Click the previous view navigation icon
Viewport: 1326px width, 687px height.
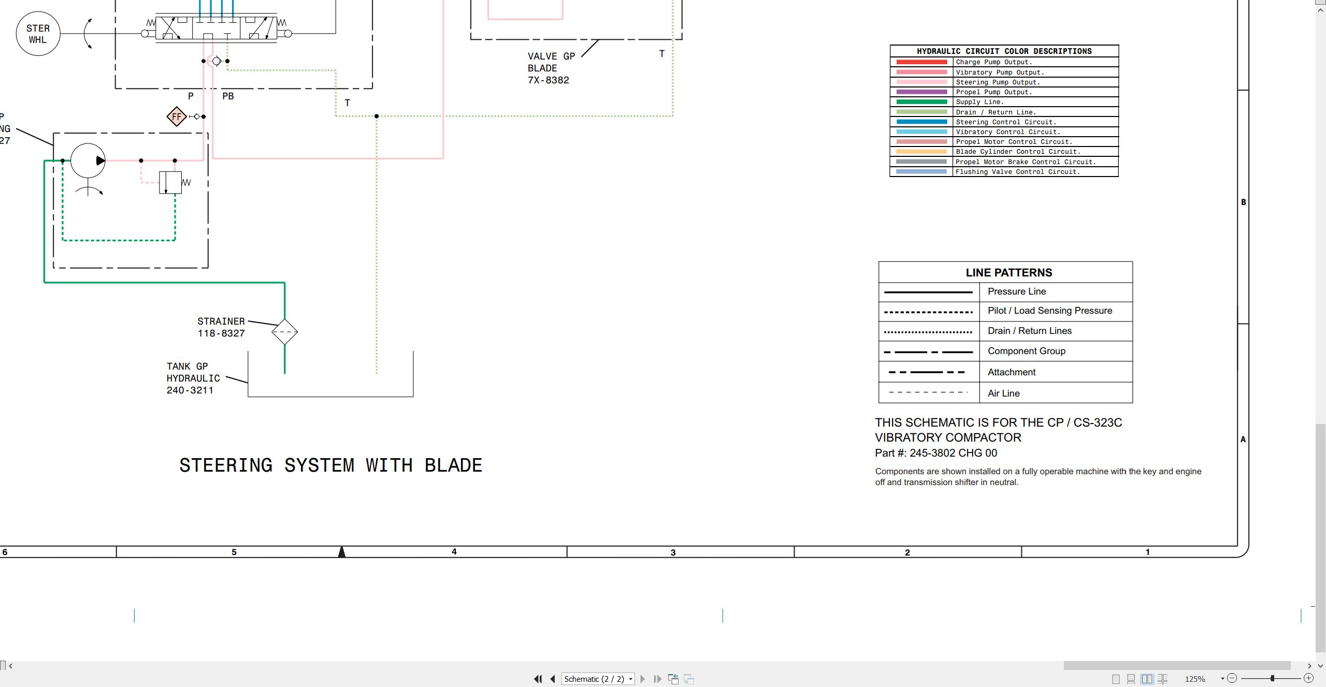pos(673,679)
